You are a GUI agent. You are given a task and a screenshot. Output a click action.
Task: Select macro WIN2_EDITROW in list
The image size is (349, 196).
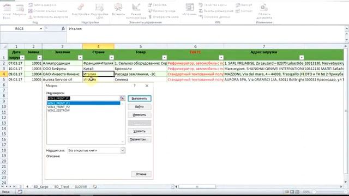pyautogui.click(x=83, y=111)
